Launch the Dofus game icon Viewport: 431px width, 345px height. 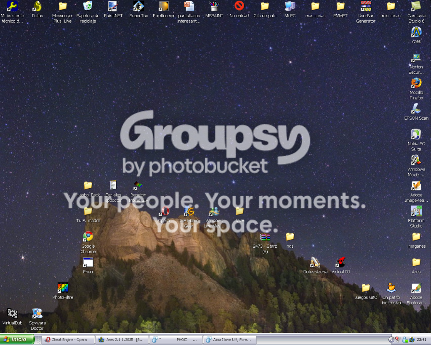tap(37, 10)
